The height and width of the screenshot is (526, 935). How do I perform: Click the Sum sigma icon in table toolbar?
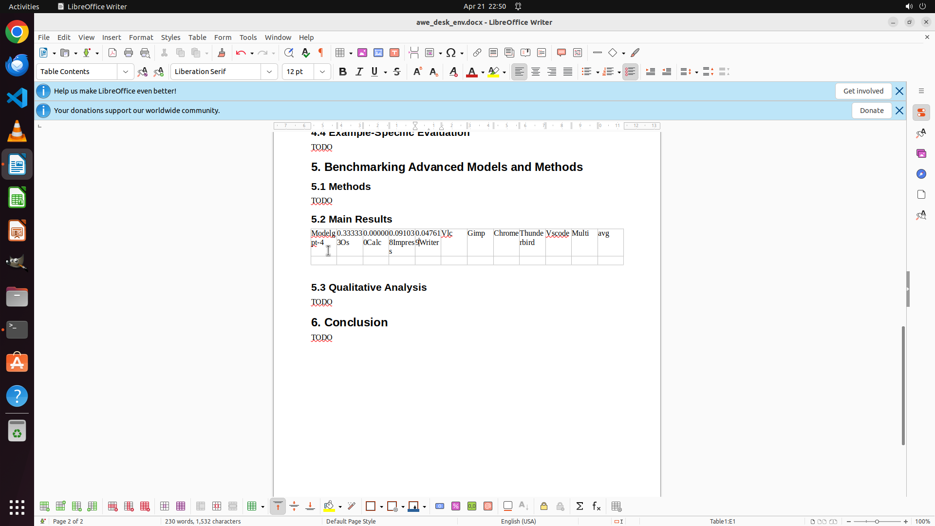click(x=580, y=507)
